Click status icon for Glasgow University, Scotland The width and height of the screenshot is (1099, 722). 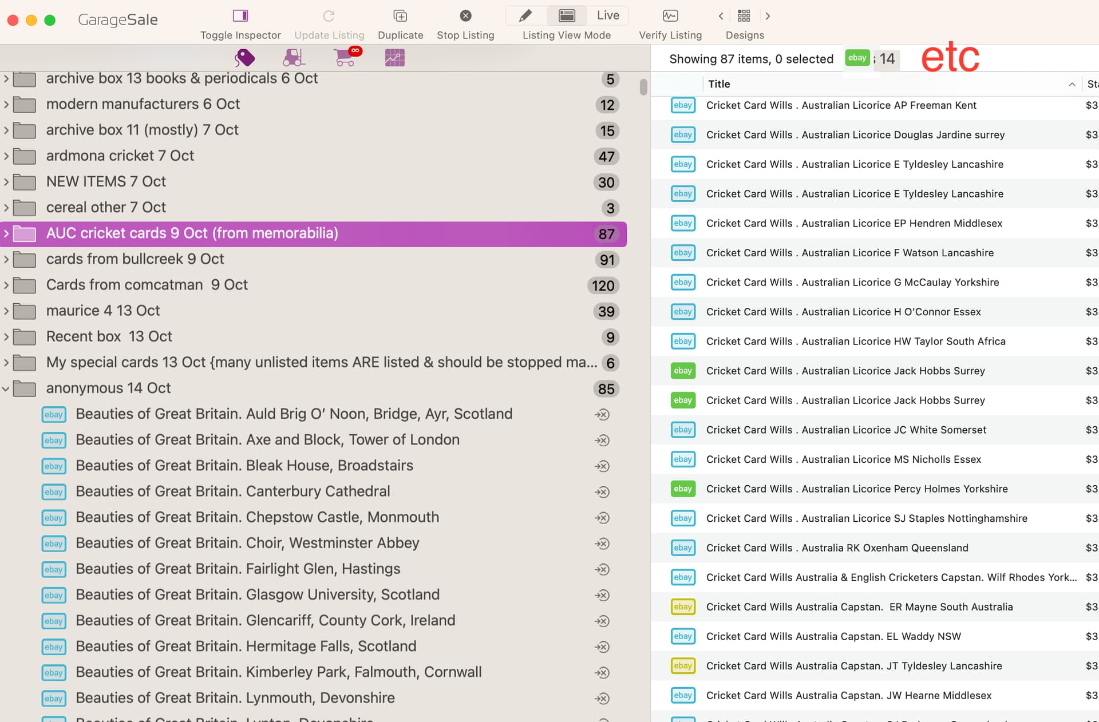tap(602, 595)
